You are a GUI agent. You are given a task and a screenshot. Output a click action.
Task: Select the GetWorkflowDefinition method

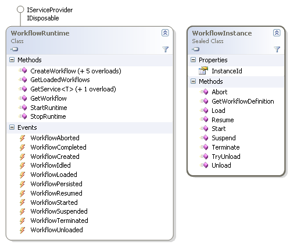pyautogui.click(x=243, y=101)
